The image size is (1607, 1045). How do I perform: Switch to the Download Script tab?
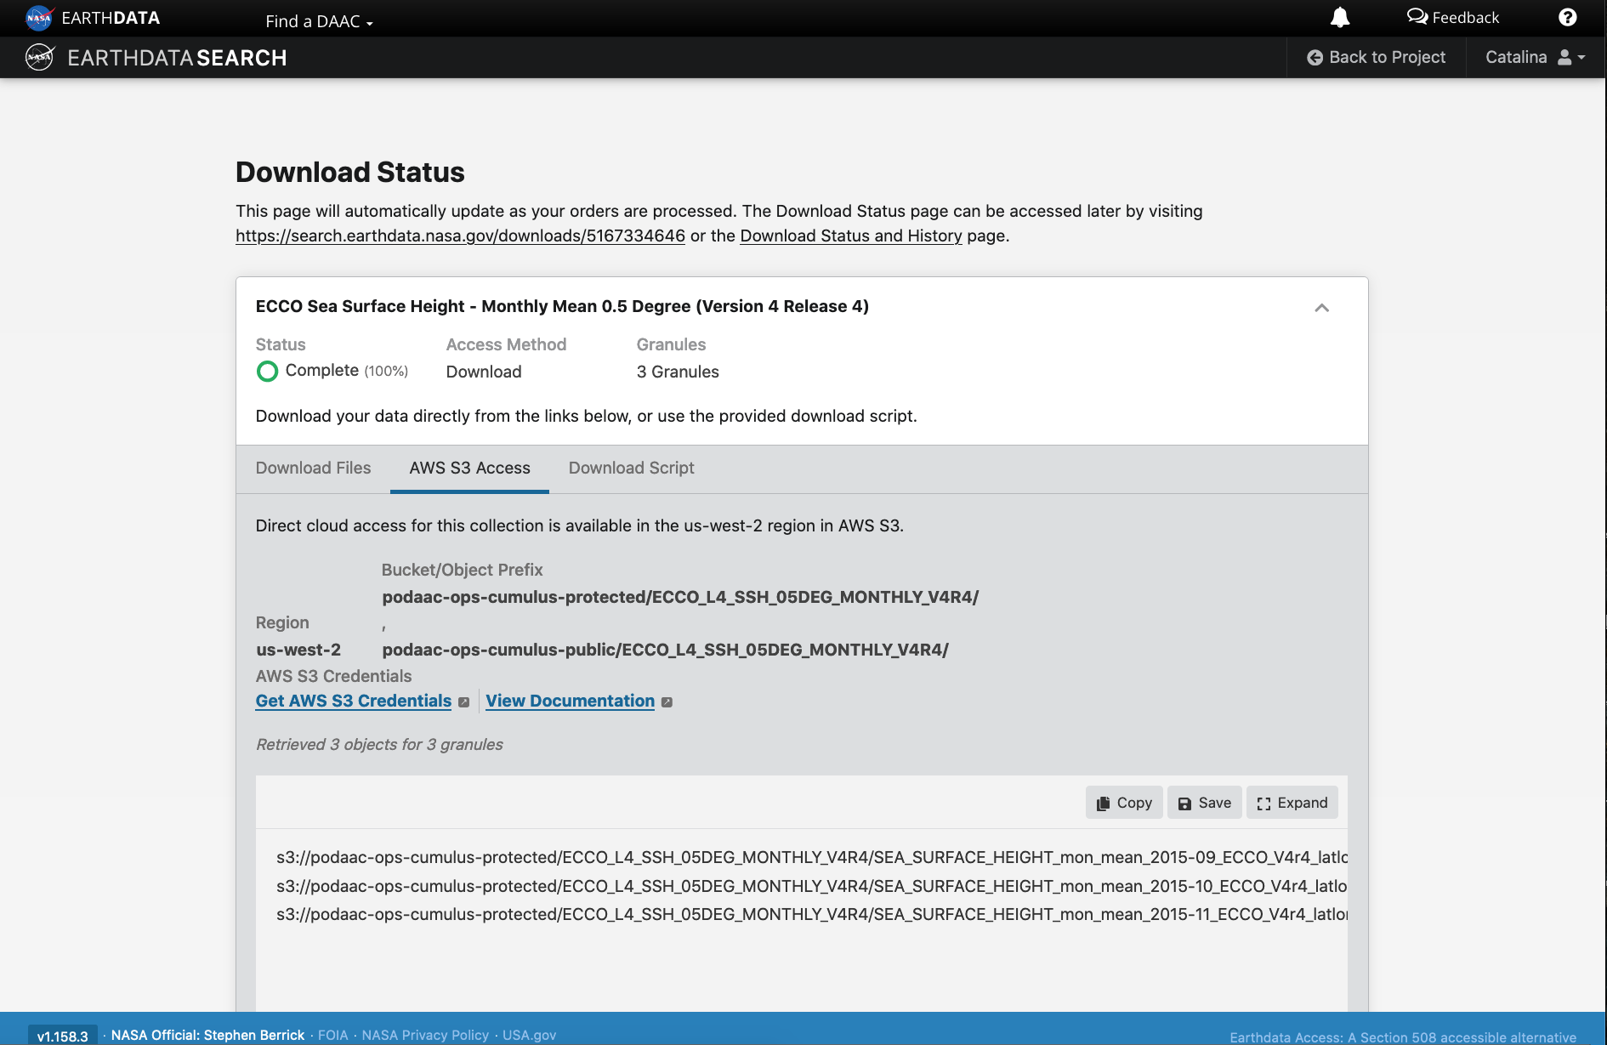631,468
